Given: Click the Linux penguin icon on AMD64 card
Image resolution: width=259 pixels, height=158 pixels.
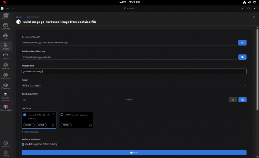Looking at the screenshot, I should coord(53,125).
